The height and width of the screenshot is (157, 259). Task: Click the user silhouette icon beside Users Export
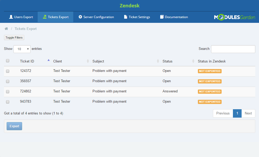(11, 17)
